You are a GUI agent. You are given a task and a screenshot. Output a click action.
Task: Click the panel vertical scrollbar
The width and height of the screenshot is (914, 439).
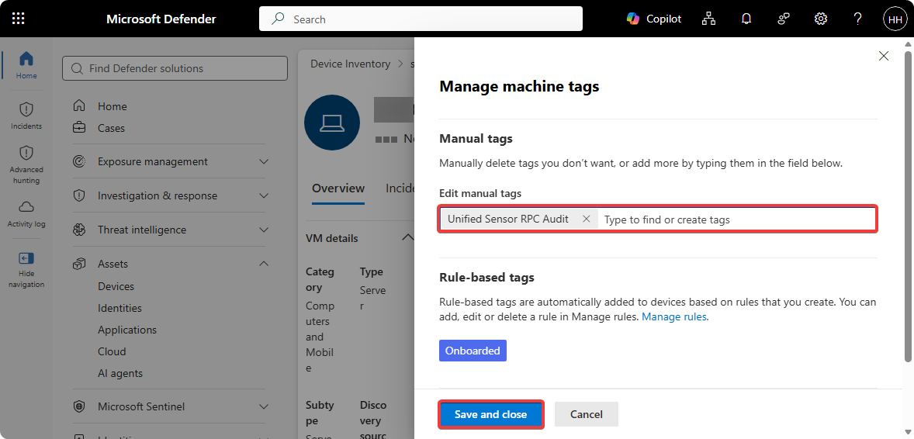pos(907,206)
